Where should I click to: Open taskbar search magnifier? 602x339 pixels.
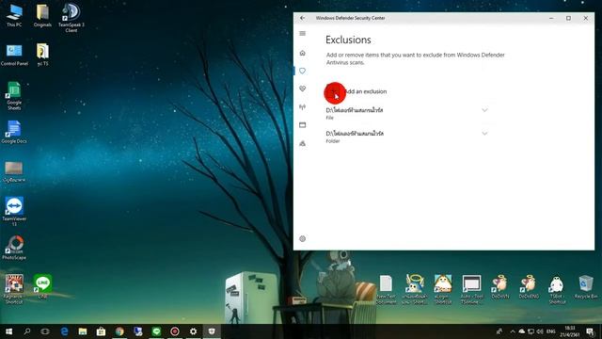(x=27, y=331)
